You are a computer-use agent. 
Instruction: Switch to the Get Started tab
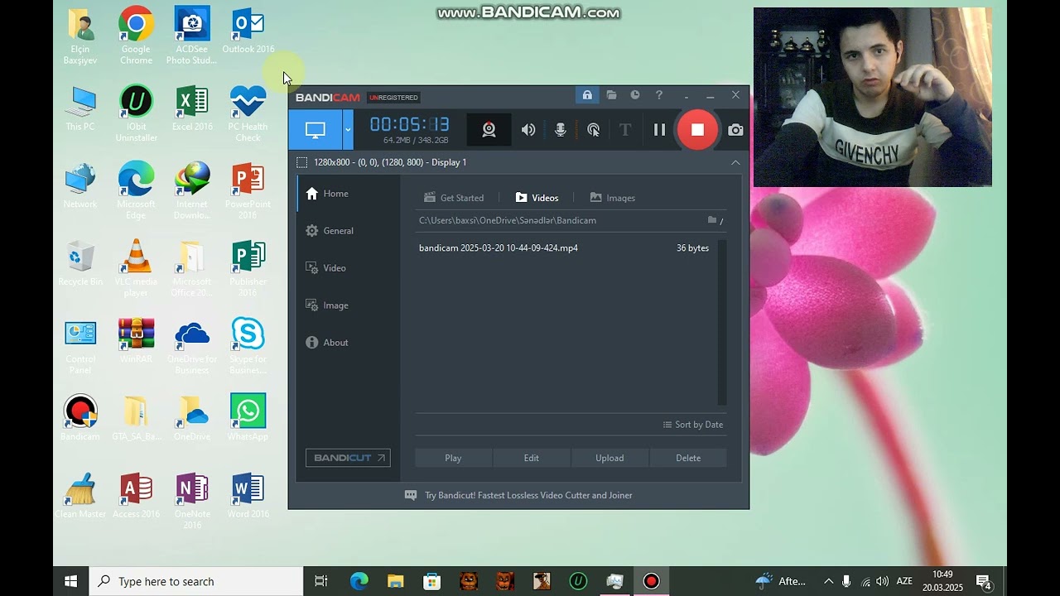click(454, 198)
